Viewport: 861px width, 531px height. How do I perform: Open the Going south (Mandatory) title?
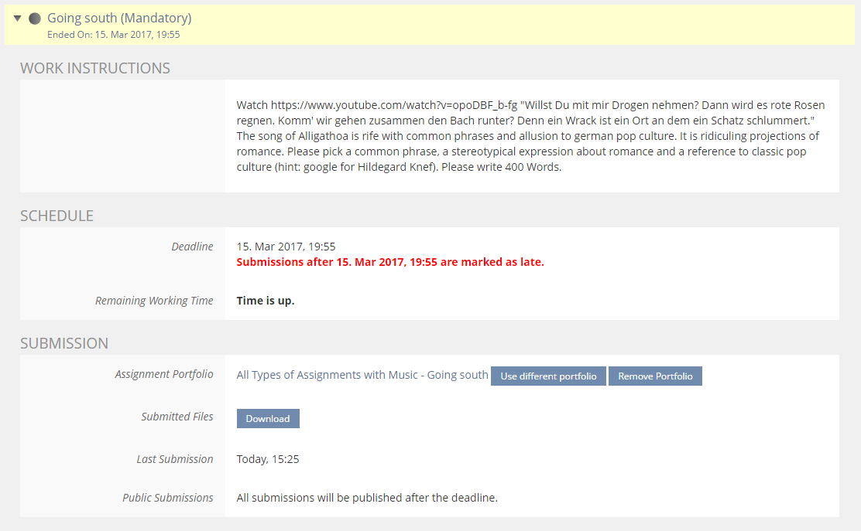pyautogui.click(x=119, y=18)
